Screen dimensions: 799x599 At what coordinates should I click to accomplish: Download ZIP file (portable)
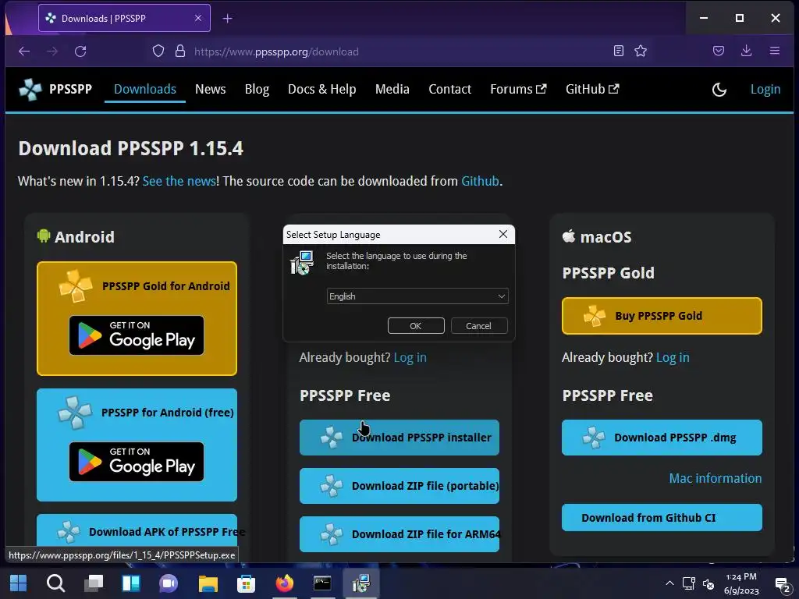399,486
